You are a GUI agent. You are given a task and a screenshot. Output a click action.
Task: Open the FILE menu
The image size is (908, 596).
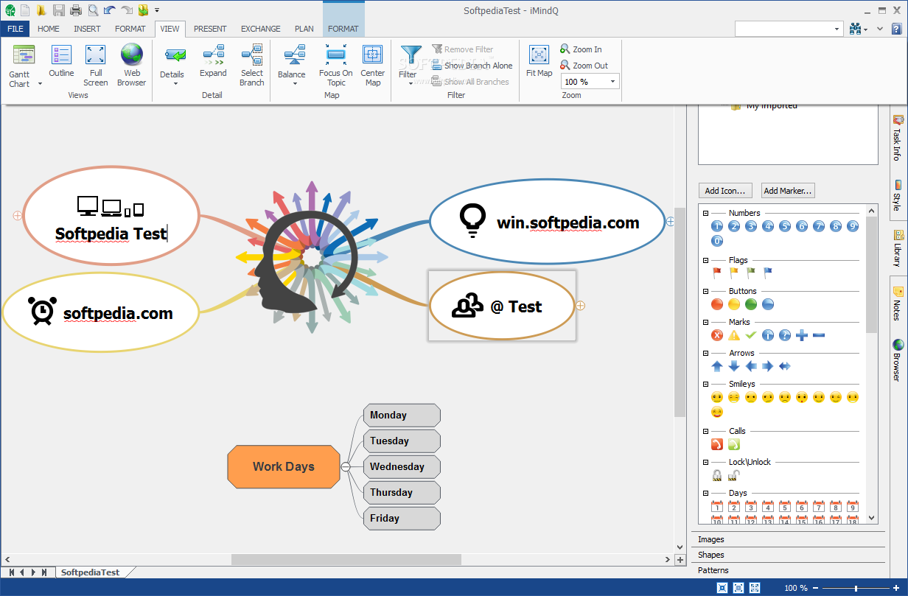tap(15, 29)
